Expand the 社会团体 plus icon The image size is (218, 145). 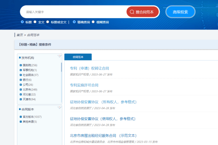(x=21, y=75)
